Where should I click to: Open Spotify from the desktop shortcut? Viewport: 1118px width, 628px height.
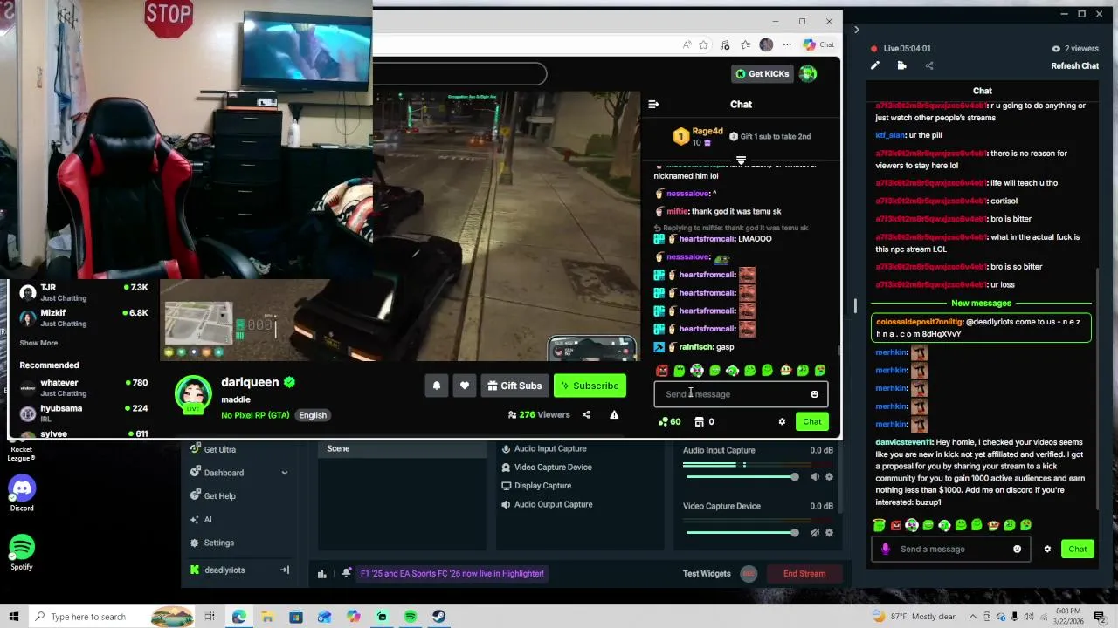point(22,553)
